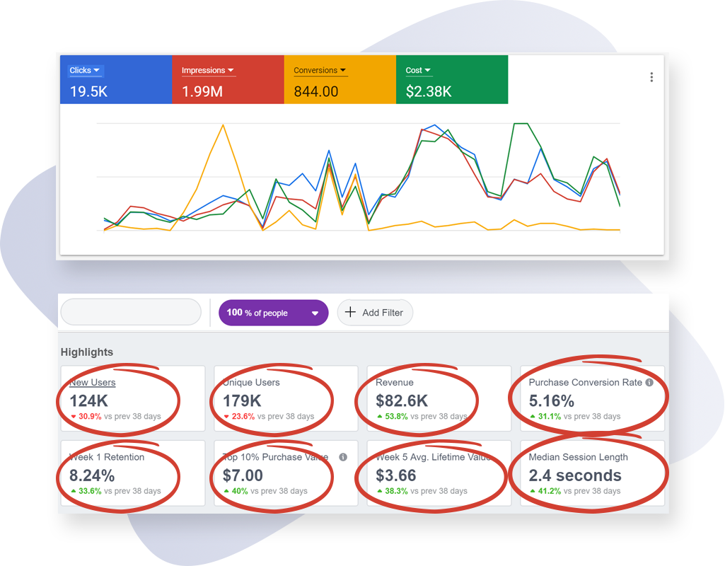Expand the Conversions metric dropdown
This screenshot has width=725, height=566.
coord(320,70)
